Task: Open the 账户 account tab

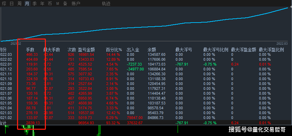Action: pos(76,4)
